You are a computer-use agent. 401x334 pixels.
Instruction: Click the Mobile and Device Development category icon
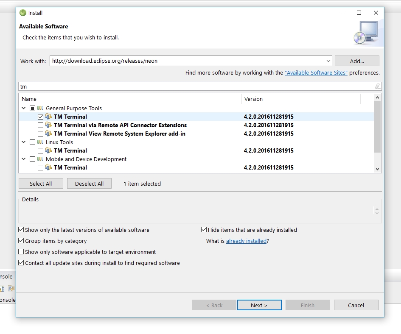pyautogui.click(x=40, y=159)
